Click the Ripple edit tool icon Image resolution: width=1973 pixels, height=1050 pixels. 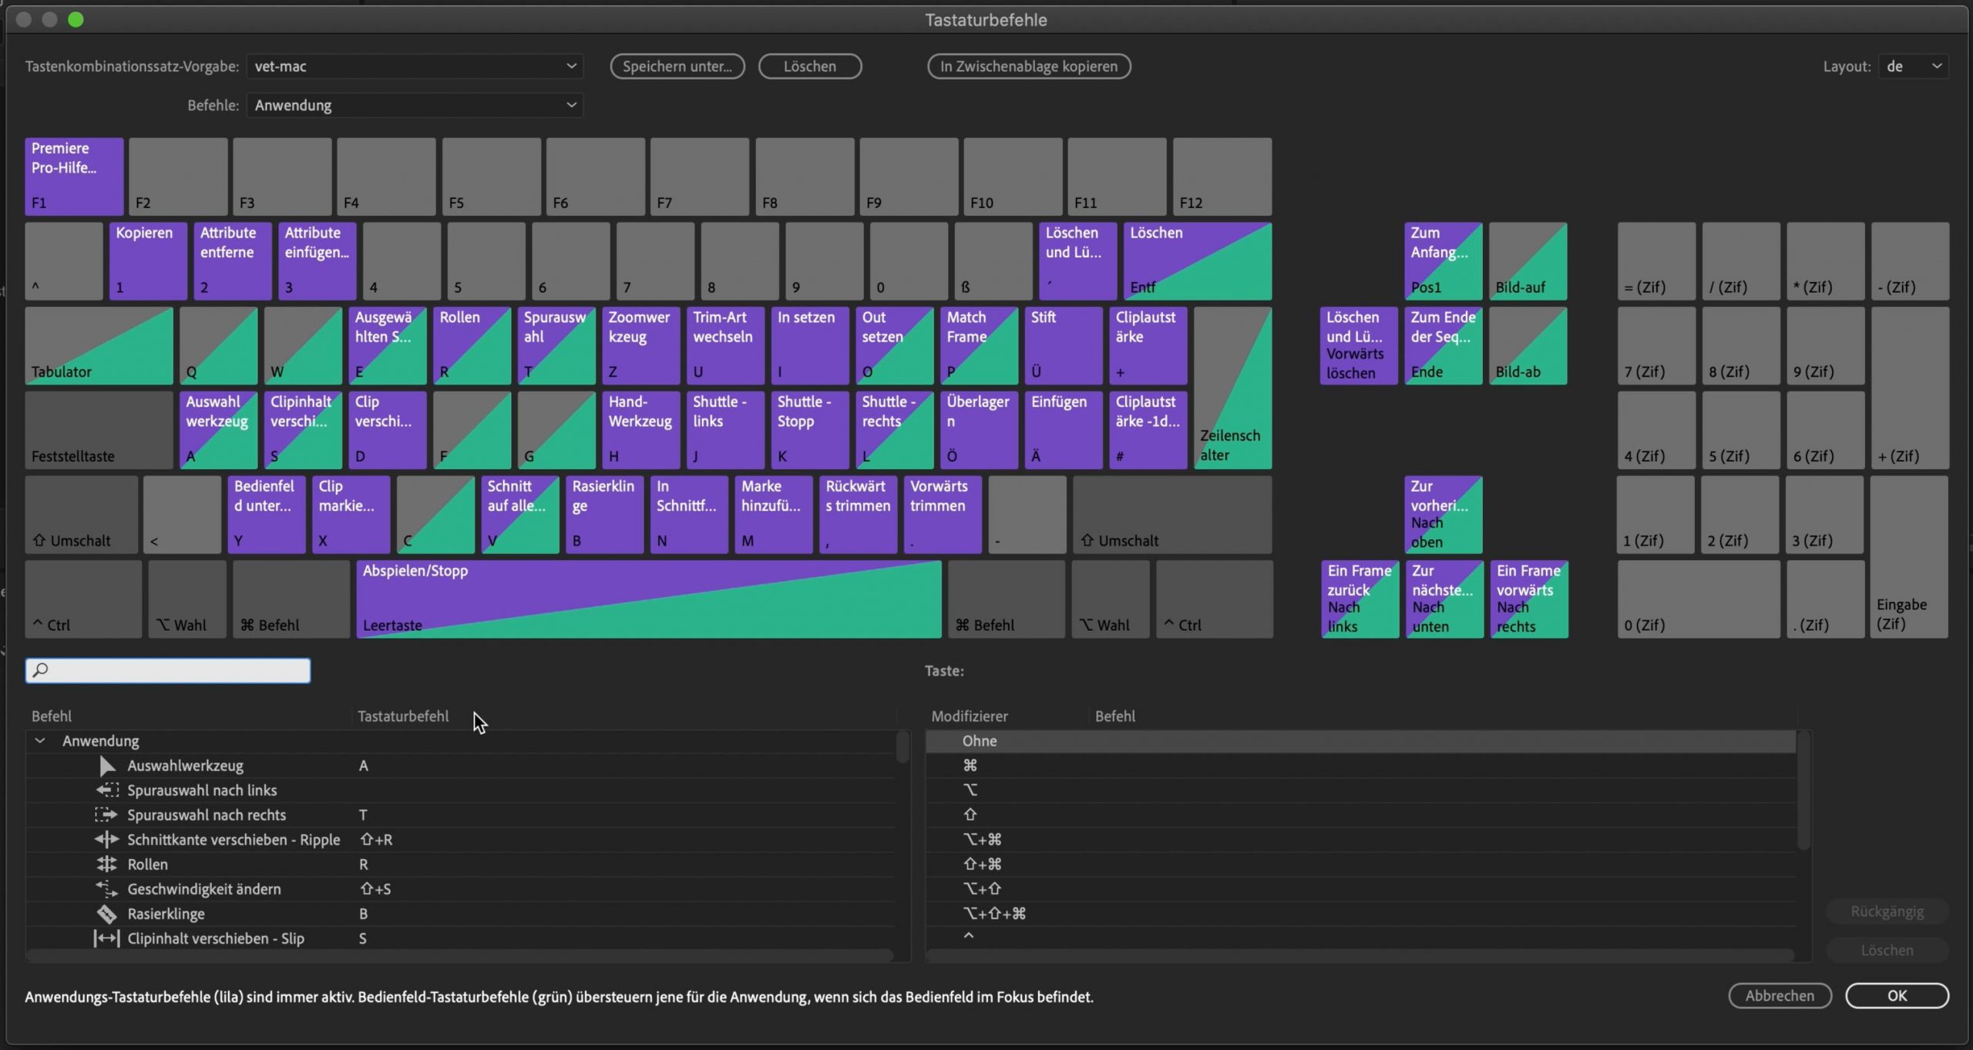point(106,840)
